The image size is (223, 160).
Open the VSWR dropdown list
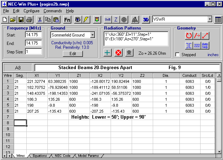click(210, 19)
